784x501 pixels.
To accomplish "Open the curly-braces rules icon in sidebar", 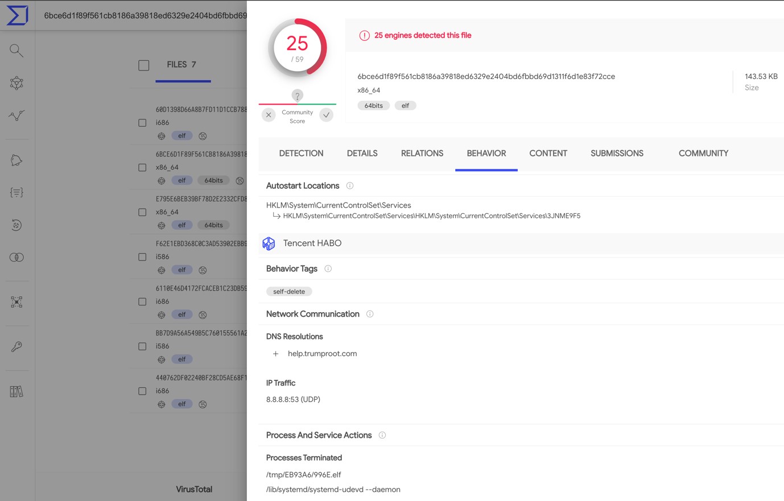I will click(x=16, y=193).
